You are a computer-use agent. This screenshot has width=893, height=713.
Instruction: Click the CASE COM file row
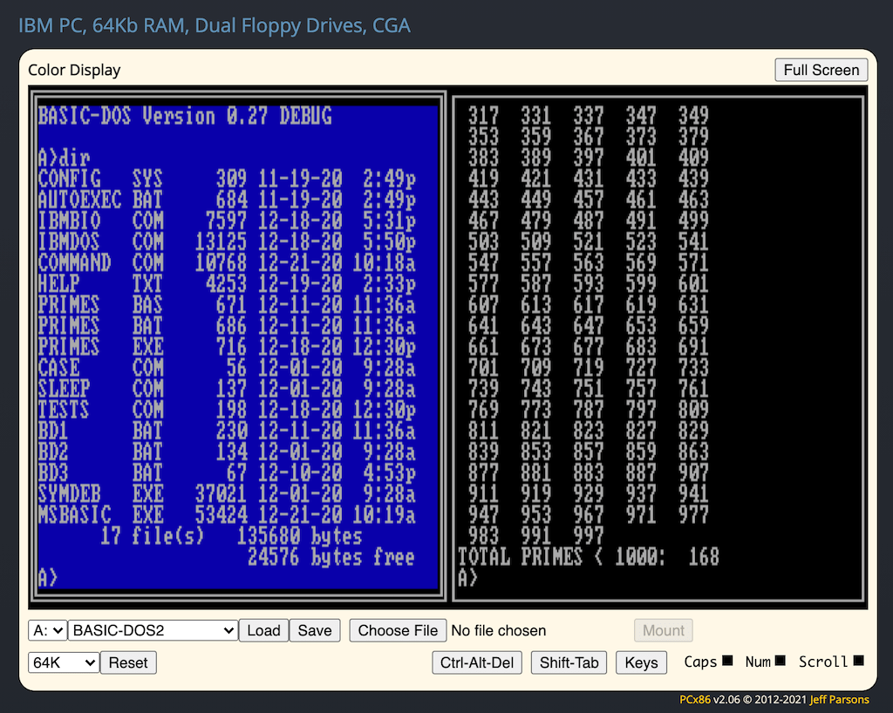tap(227, 368)
